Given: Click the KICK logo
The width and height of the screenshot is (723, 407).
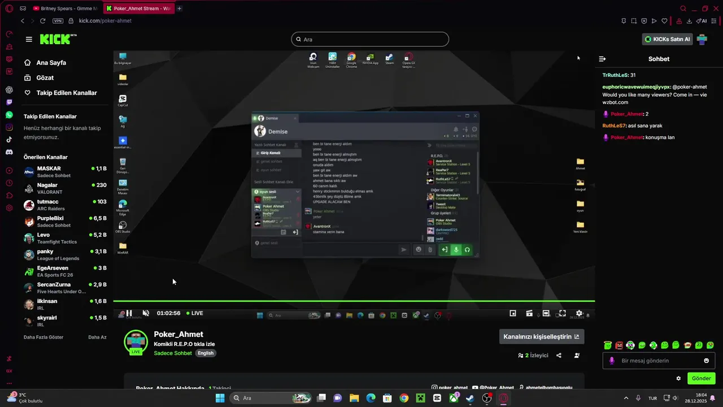Looking at the screenshot, I should point(58,39).
